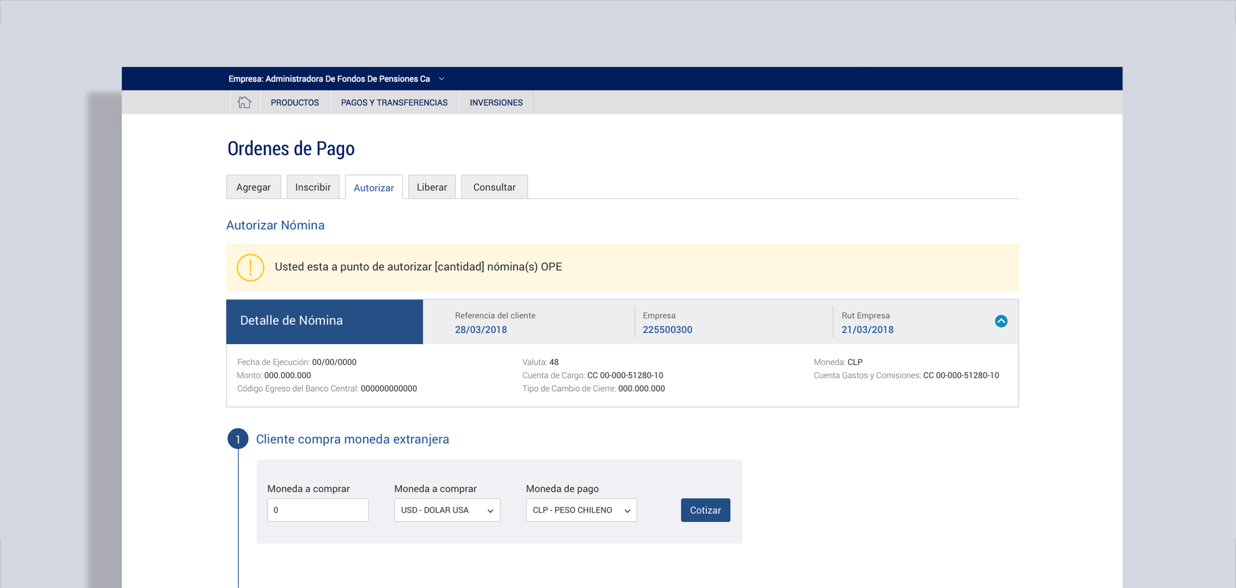1236x588 pixels.
Task: Select the Autorizar tab
Action: click(374, 188)
